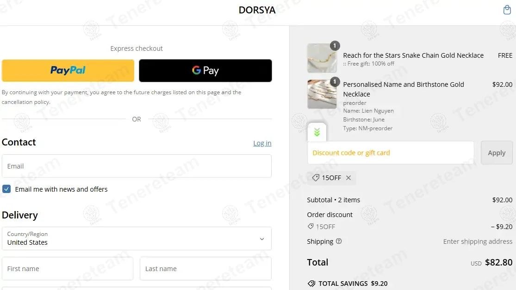Click the Apply discount button
516x290 pixels.
coord(497,153)
